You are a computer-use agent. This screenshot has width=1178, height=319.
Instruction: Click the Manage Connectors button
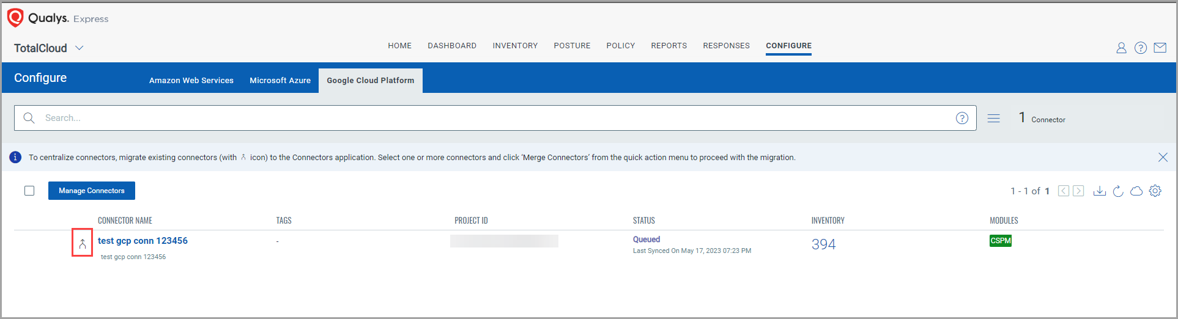92,191
